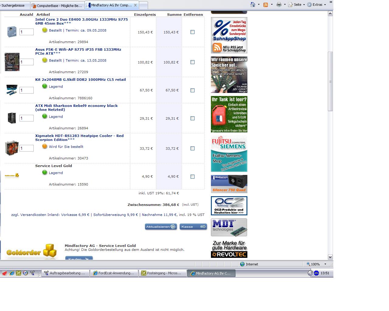Switch to the Suchergebnisse tab
This screenshot has width=389, height=311.
15,5
